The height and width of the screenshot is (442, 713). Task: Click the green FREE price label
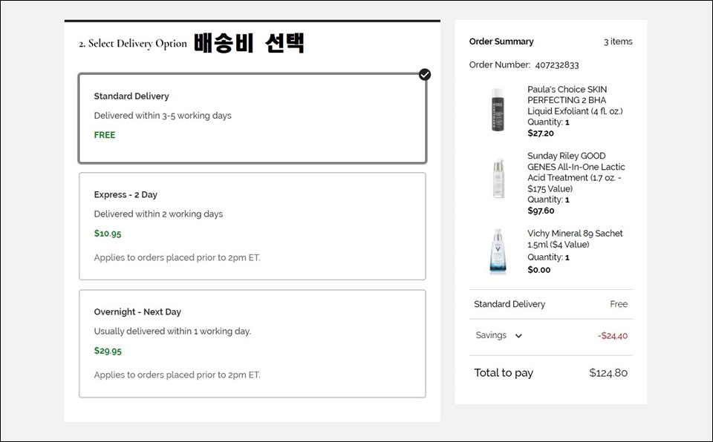pyautogui.click(x=105, y=135)
